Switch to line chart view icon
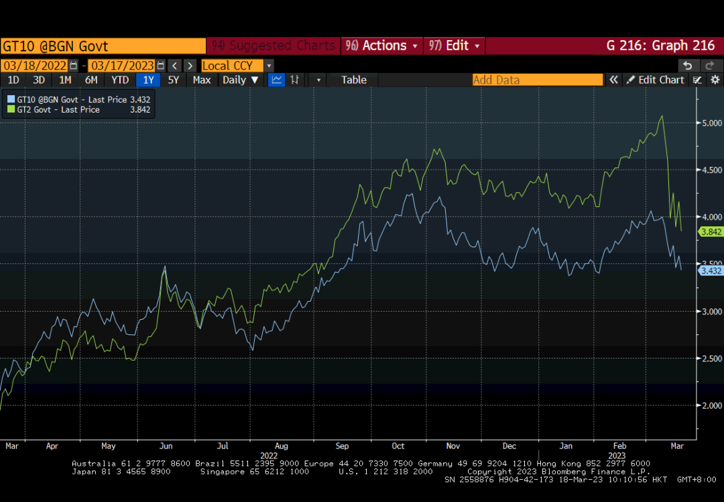 (x=276, y=80)
